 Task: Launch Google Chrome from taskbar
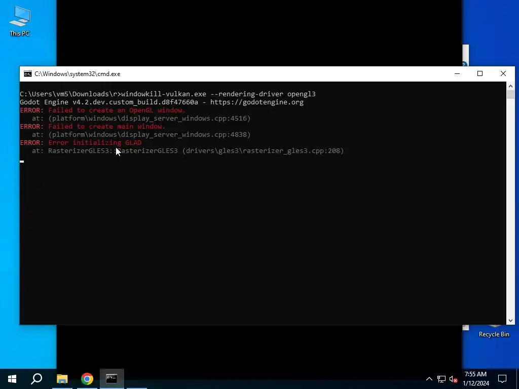click(87, 379)
